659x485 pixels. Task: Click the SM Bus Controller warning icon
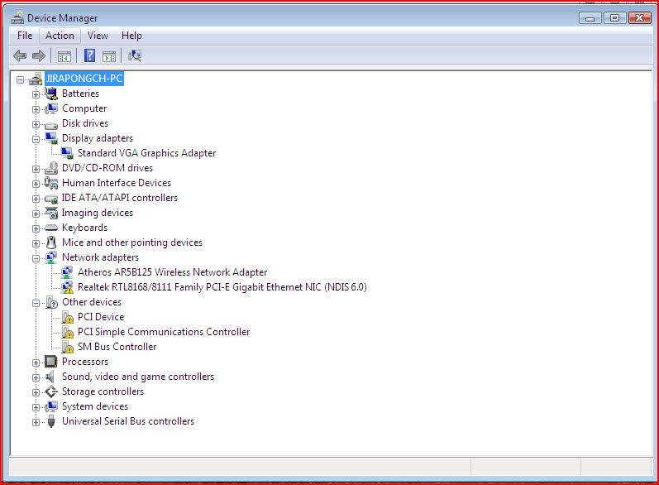click(67, 347)
